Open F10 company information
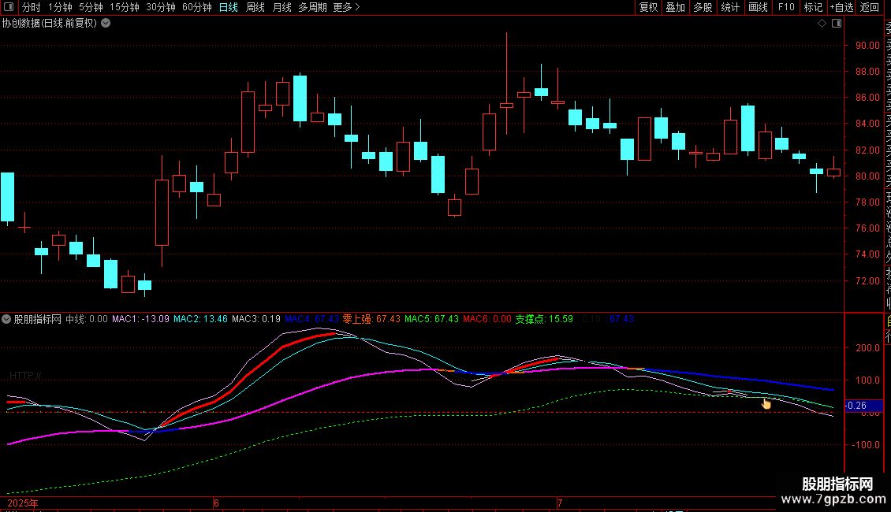Screen dimensions: 891x512 point(786,8)
